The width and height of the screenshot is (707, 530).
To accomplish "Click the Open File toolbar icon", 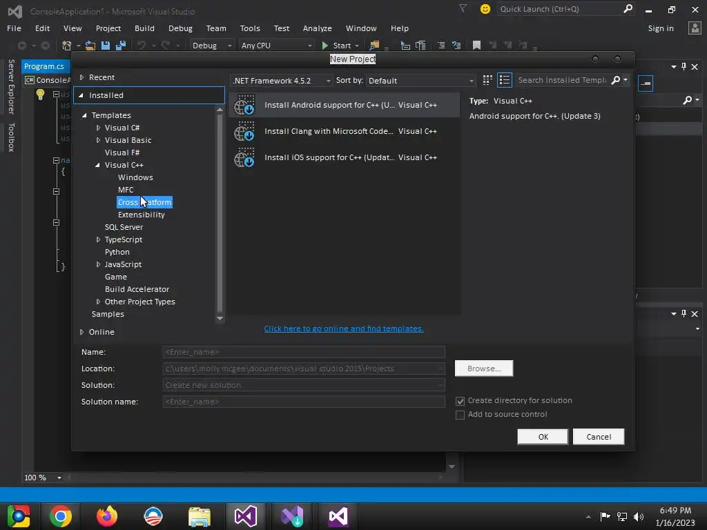I will 90,46.
